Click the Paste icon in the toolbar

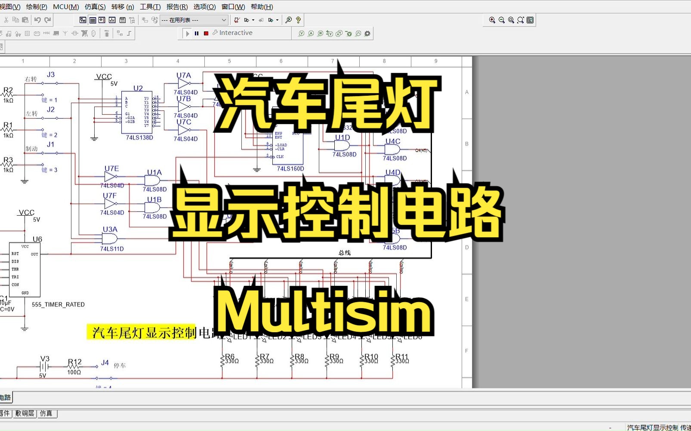tap(25, 20)
